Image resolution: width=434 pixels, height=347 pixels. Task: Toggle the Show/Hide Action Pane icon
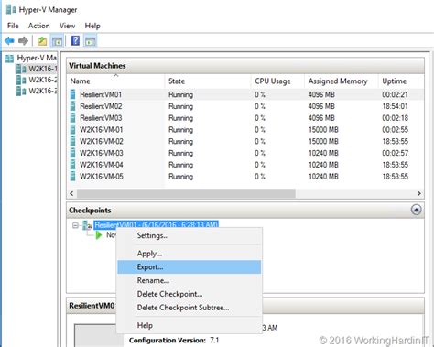click(90, 41)
